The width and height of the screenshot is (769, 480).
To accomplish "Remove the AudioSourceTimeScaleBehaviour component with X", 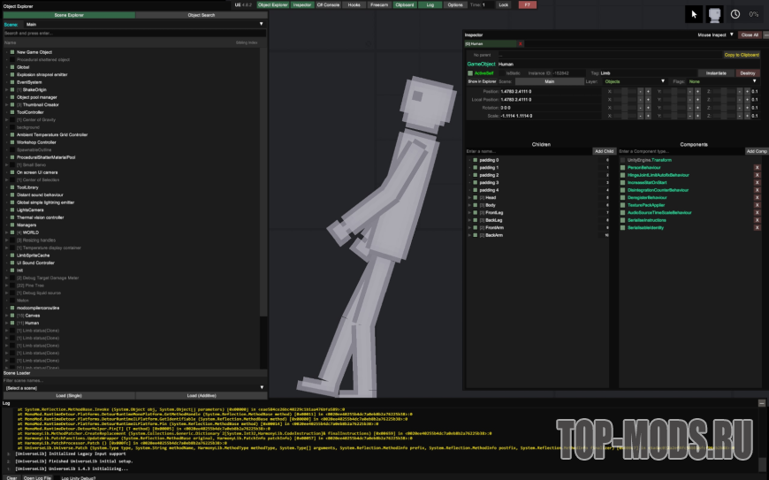I will (757, 213).
